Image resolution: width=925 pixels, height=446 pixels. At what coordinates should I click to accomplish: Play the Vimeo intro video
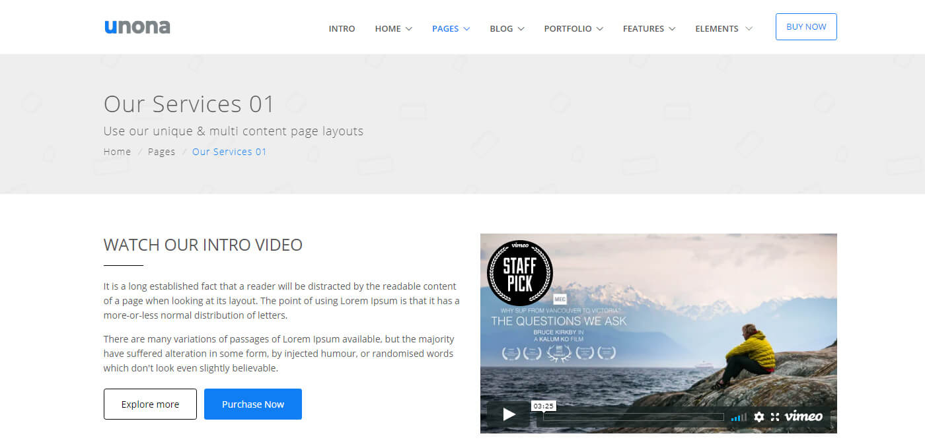coord(509,414)
